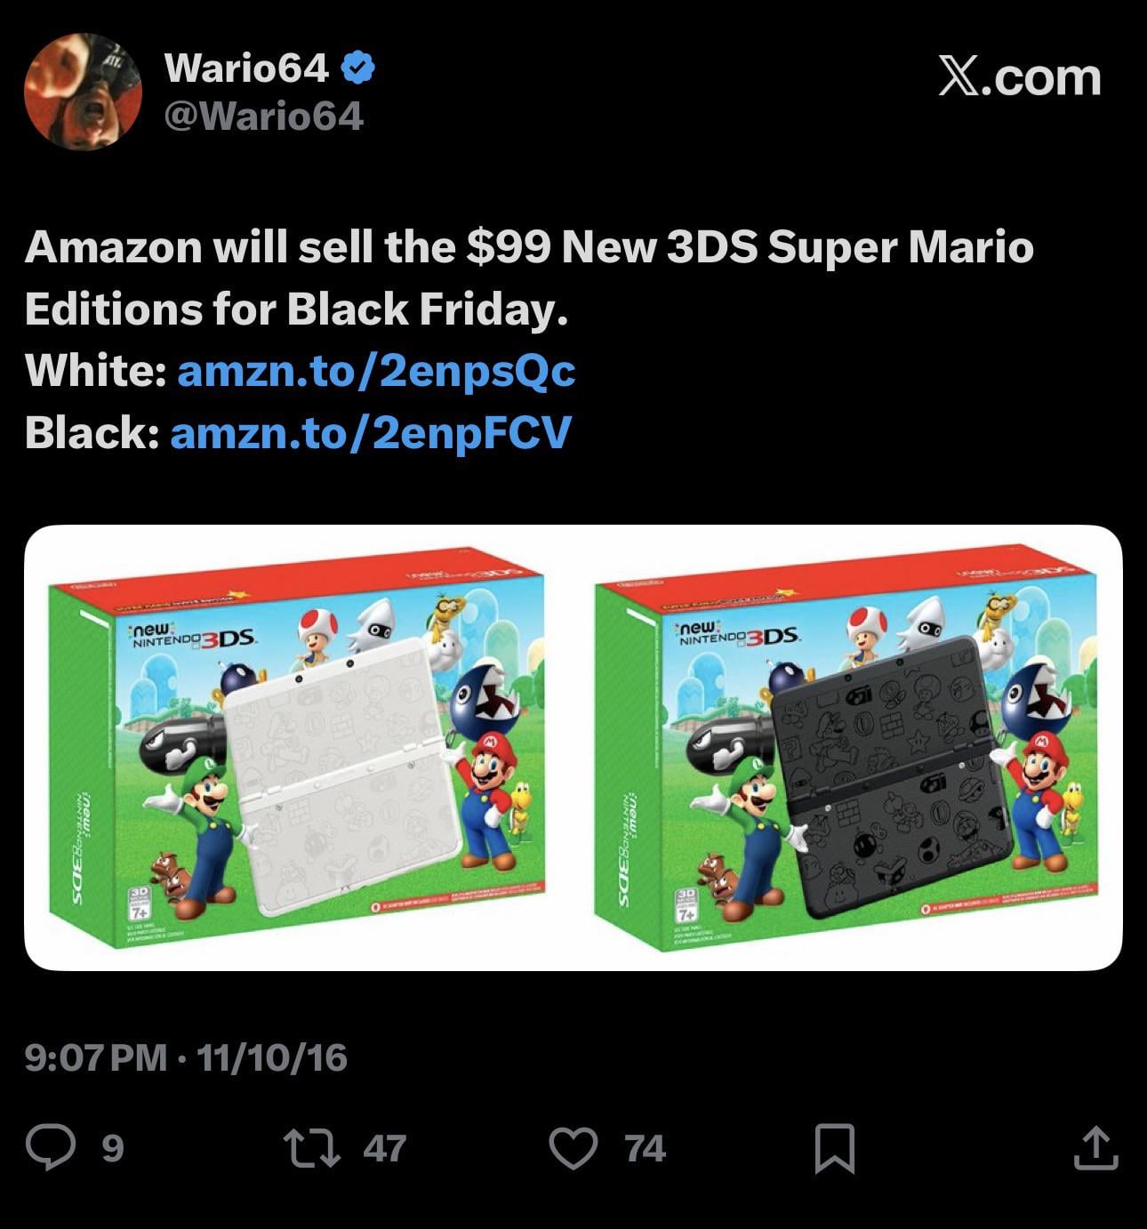Open the white 3DS amzn.to/2enpsQc link
Viewport: 1147px width, 1229px height.
coord(376,371)
